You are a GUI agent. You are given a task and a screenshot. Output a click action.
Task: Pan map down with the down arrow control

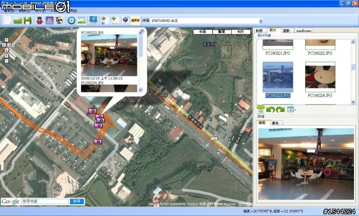[x=6, y=50]
